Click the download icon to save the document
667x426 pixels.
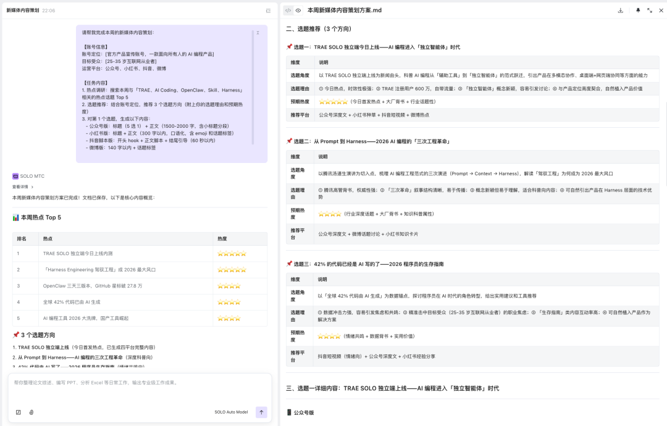[x=621, y=10]
